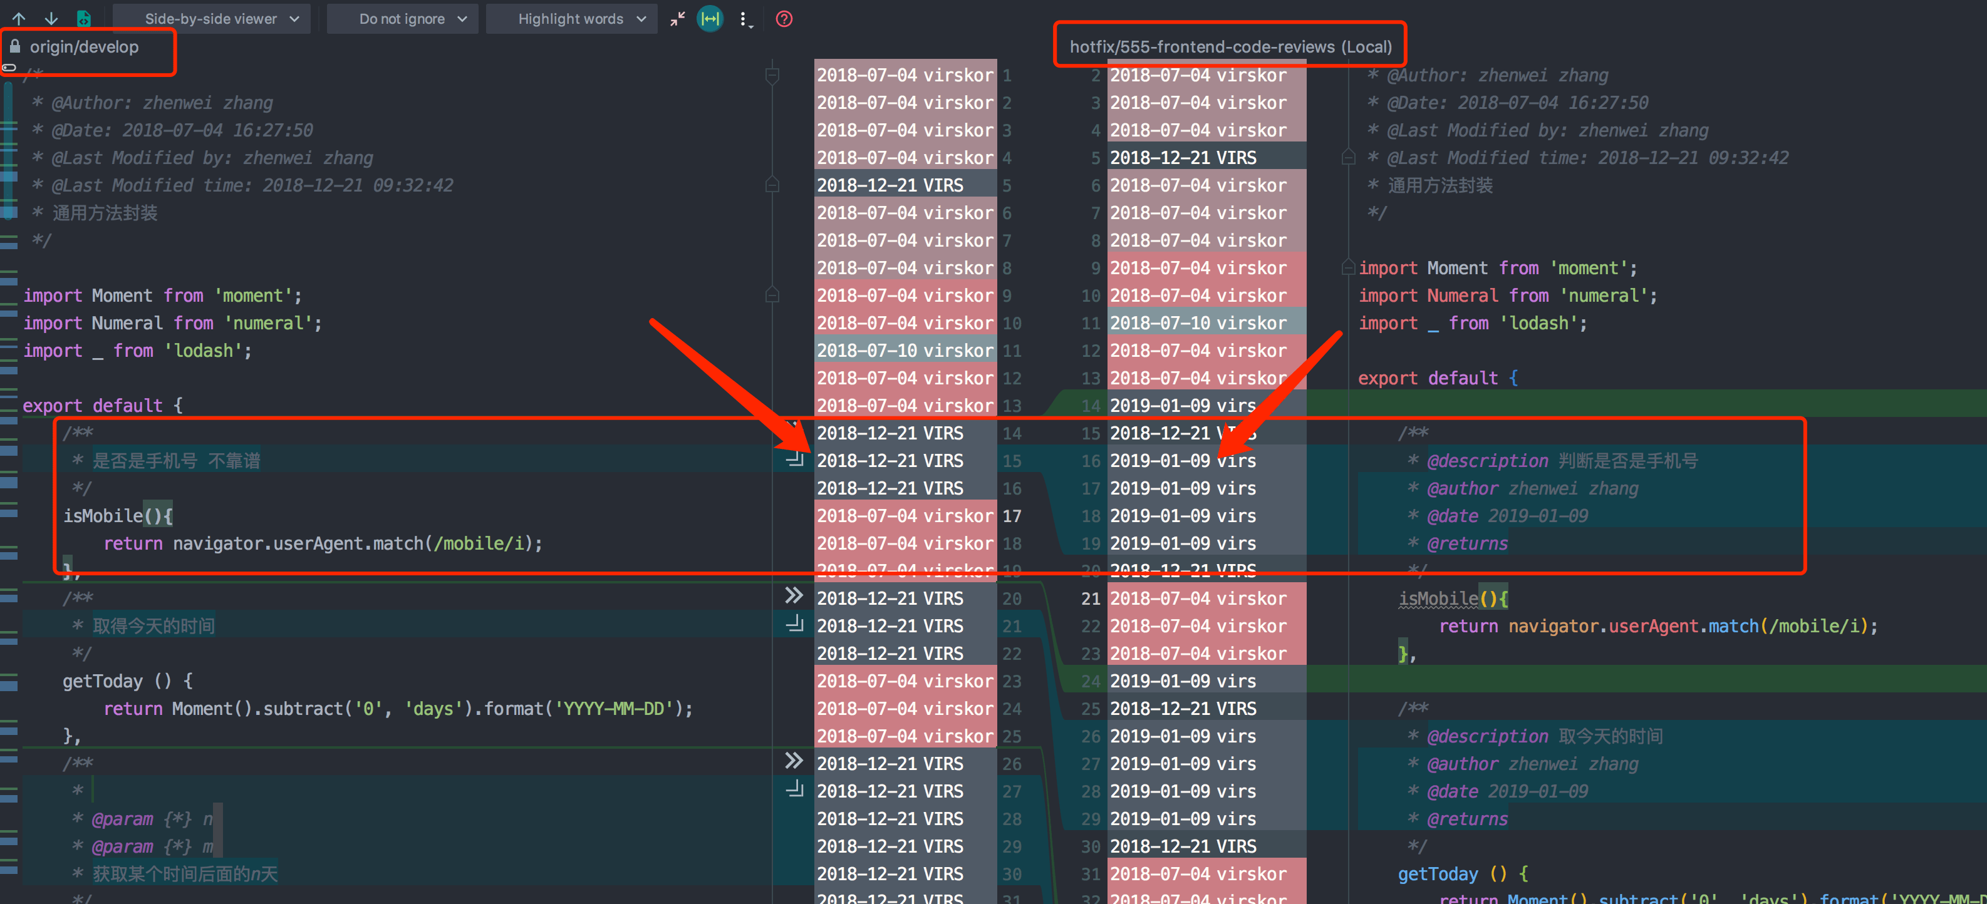Apply the isMobile comment change with its append icon

794,460
